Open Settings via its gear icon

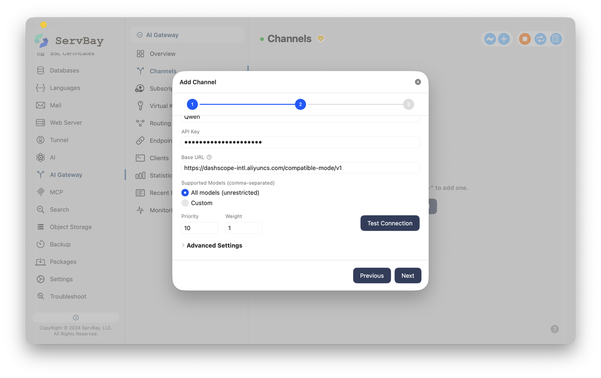[41, 279]
